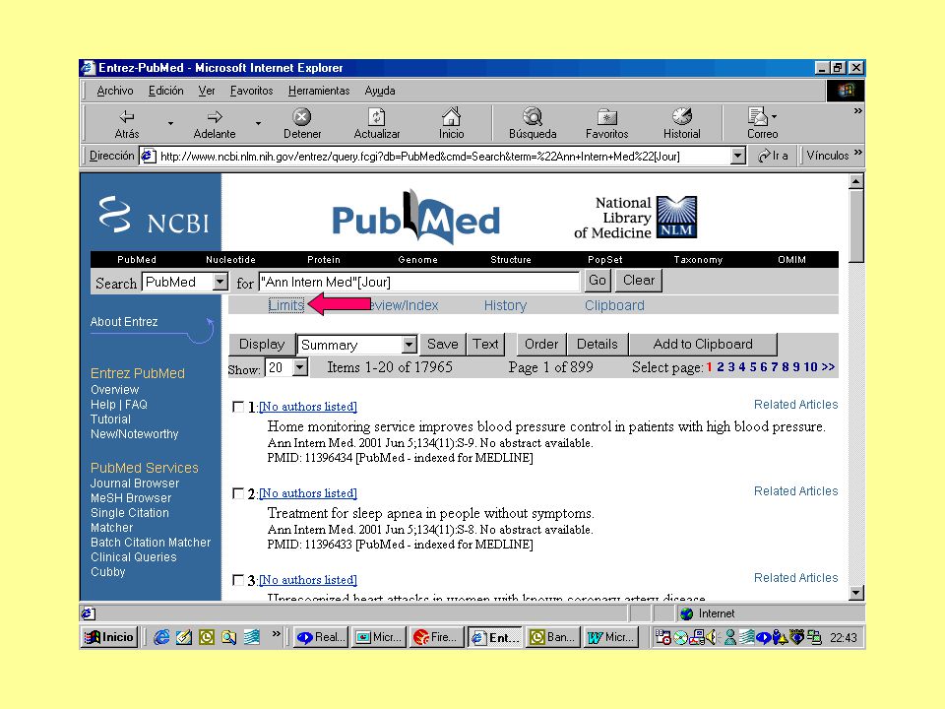Click the Ir a go button

(774, 156)
